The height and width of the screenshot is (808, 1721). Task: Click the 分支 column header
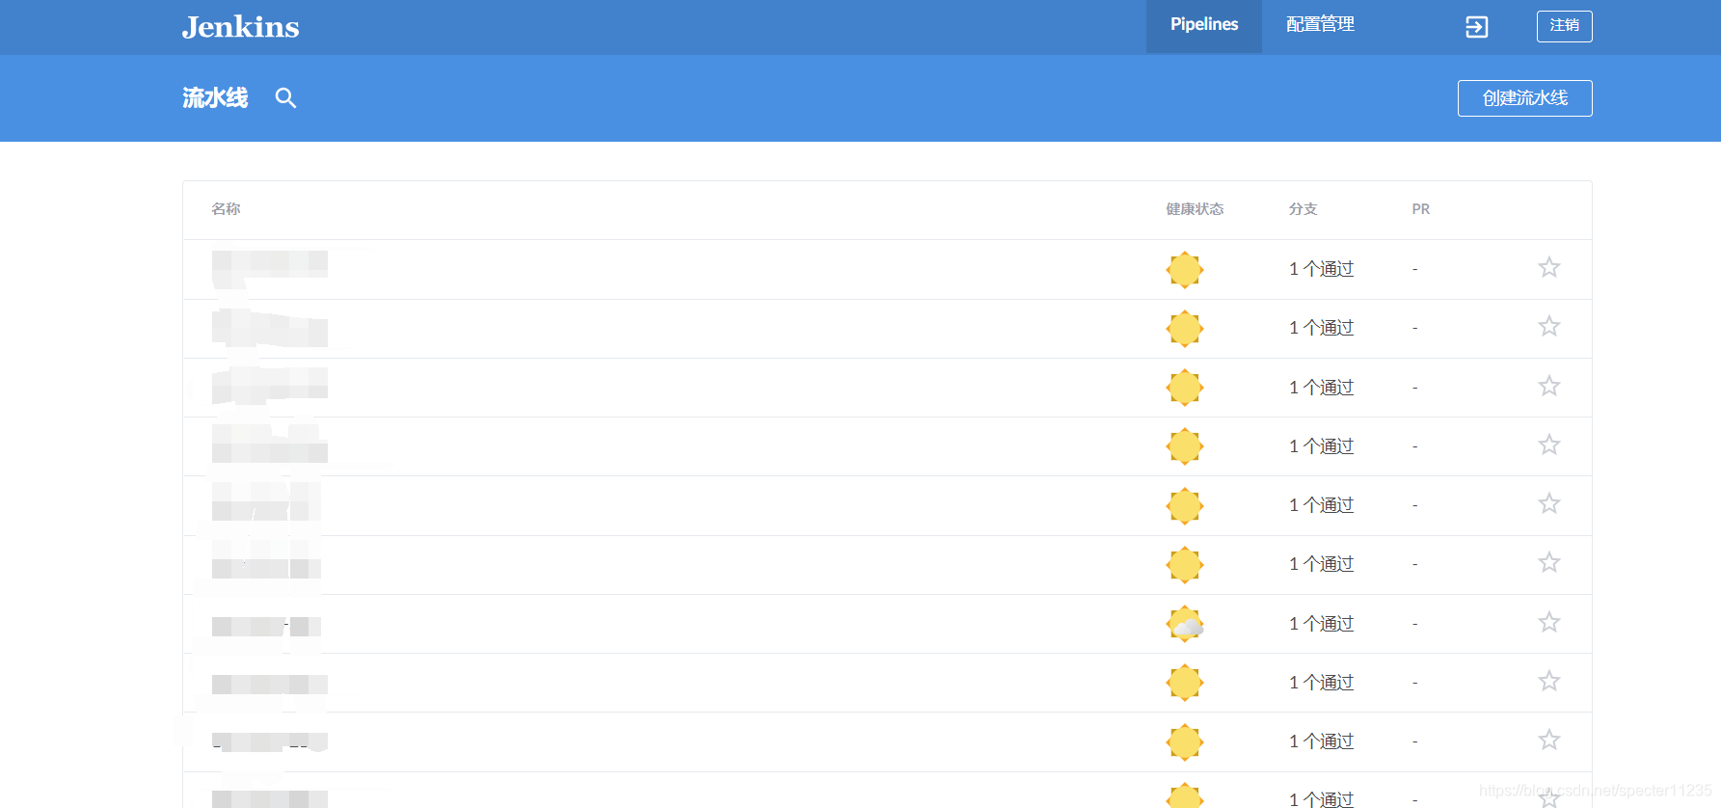(1303, 209)
